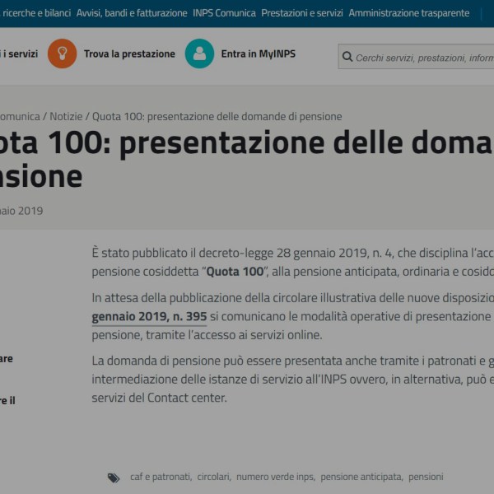The image size is (494, 494).
Task: Open INPS Comunica top menu item
Action: click(x=224, y=13)
